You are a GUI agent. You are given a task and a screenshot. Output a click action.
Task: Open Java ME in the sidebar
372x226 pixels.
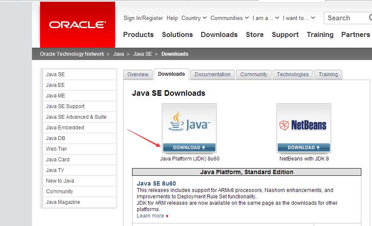tap(79, 96)
